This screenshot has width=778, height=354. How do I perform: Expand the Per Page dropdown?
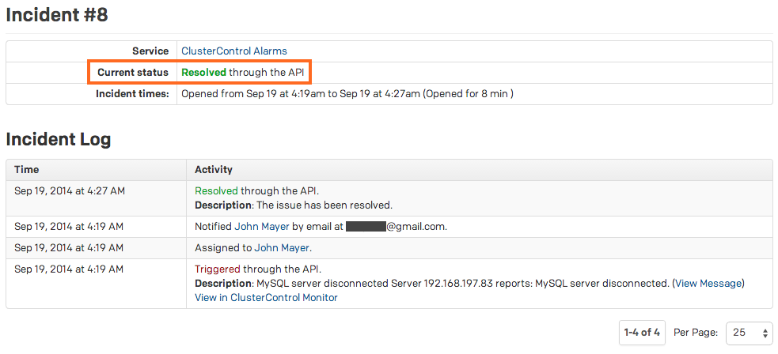[x=749, y=333]
